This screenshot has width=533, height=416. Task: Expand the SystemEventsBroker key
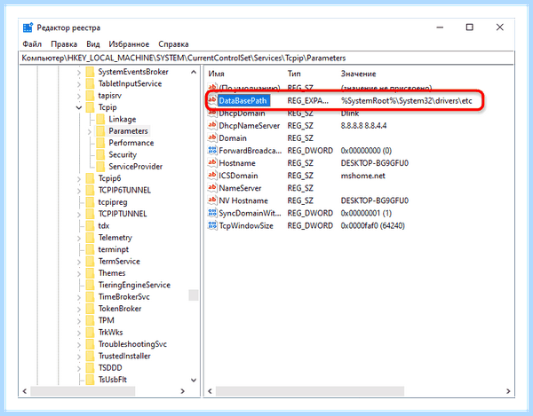79,72
